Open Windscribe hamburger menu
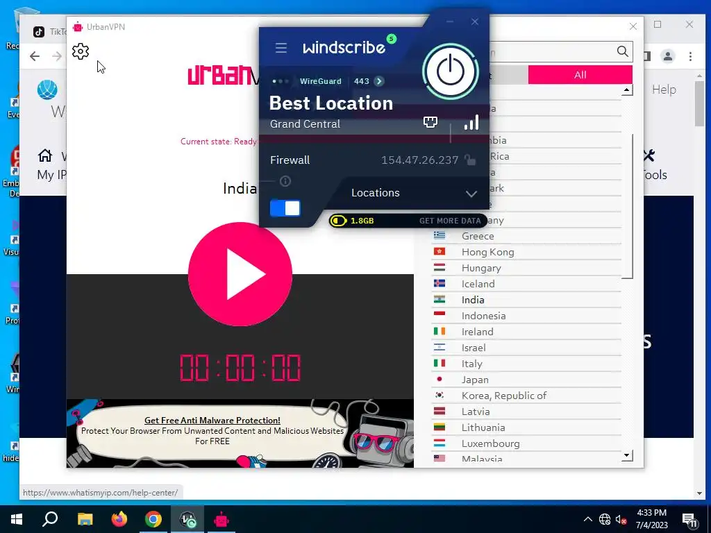Image resolution: width=711 pixels, height=533 pixels. [281, 48]
